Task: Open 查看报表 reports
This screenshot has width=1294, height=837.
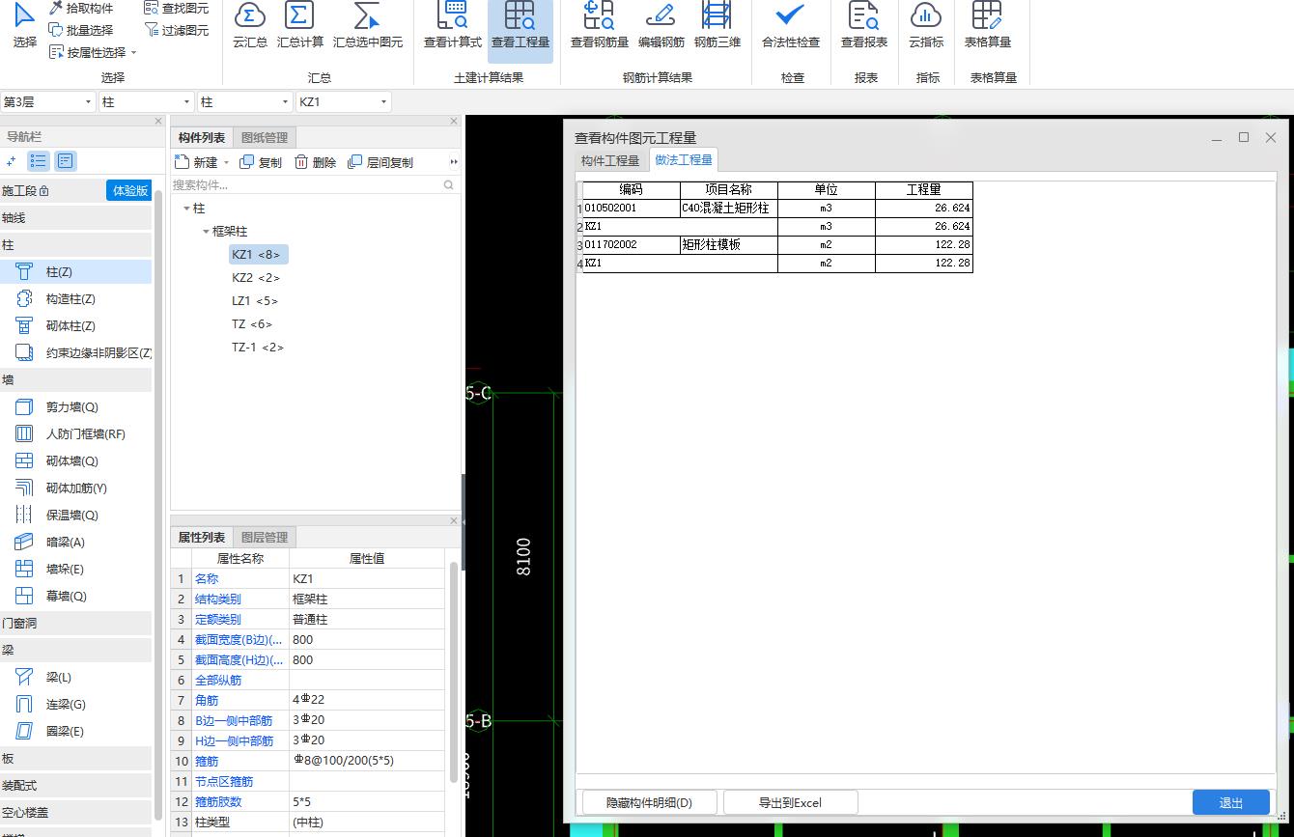Action: click(x=864, y=26)
